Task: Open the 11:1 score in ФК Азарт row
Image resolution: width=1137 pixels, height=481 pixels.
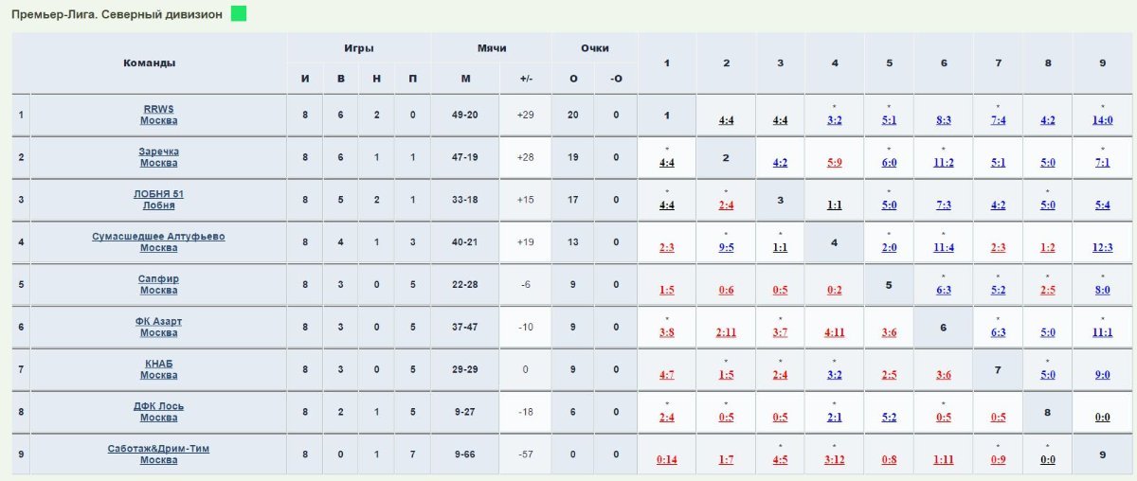Action: (x=1102, y=332)
